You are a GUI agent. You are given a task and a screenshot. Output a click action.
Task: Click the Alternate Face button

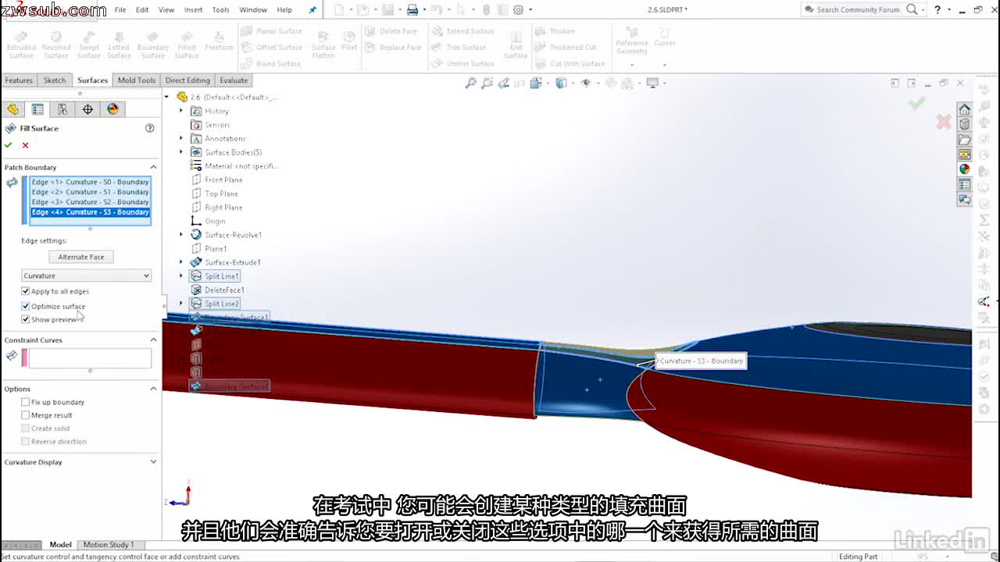tap(80, 256)
